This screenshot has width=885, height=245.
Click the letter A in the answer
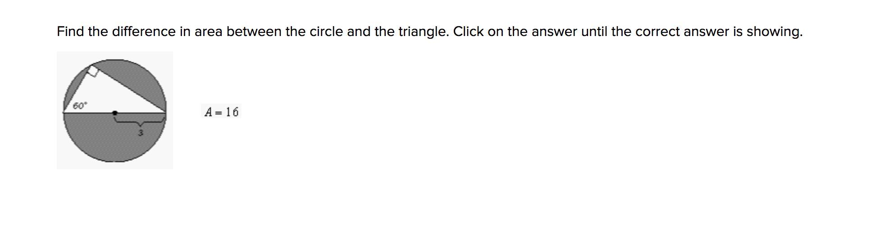(x=208, y=112)
